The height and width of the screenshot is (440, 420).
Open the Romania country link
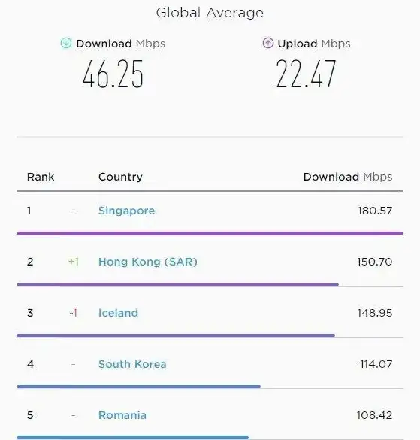pos(122,415)
